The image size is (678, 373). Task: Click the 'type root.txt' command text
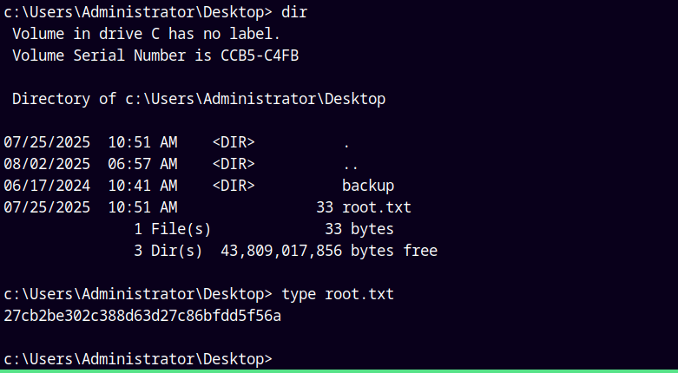click(x=338, y=294)
